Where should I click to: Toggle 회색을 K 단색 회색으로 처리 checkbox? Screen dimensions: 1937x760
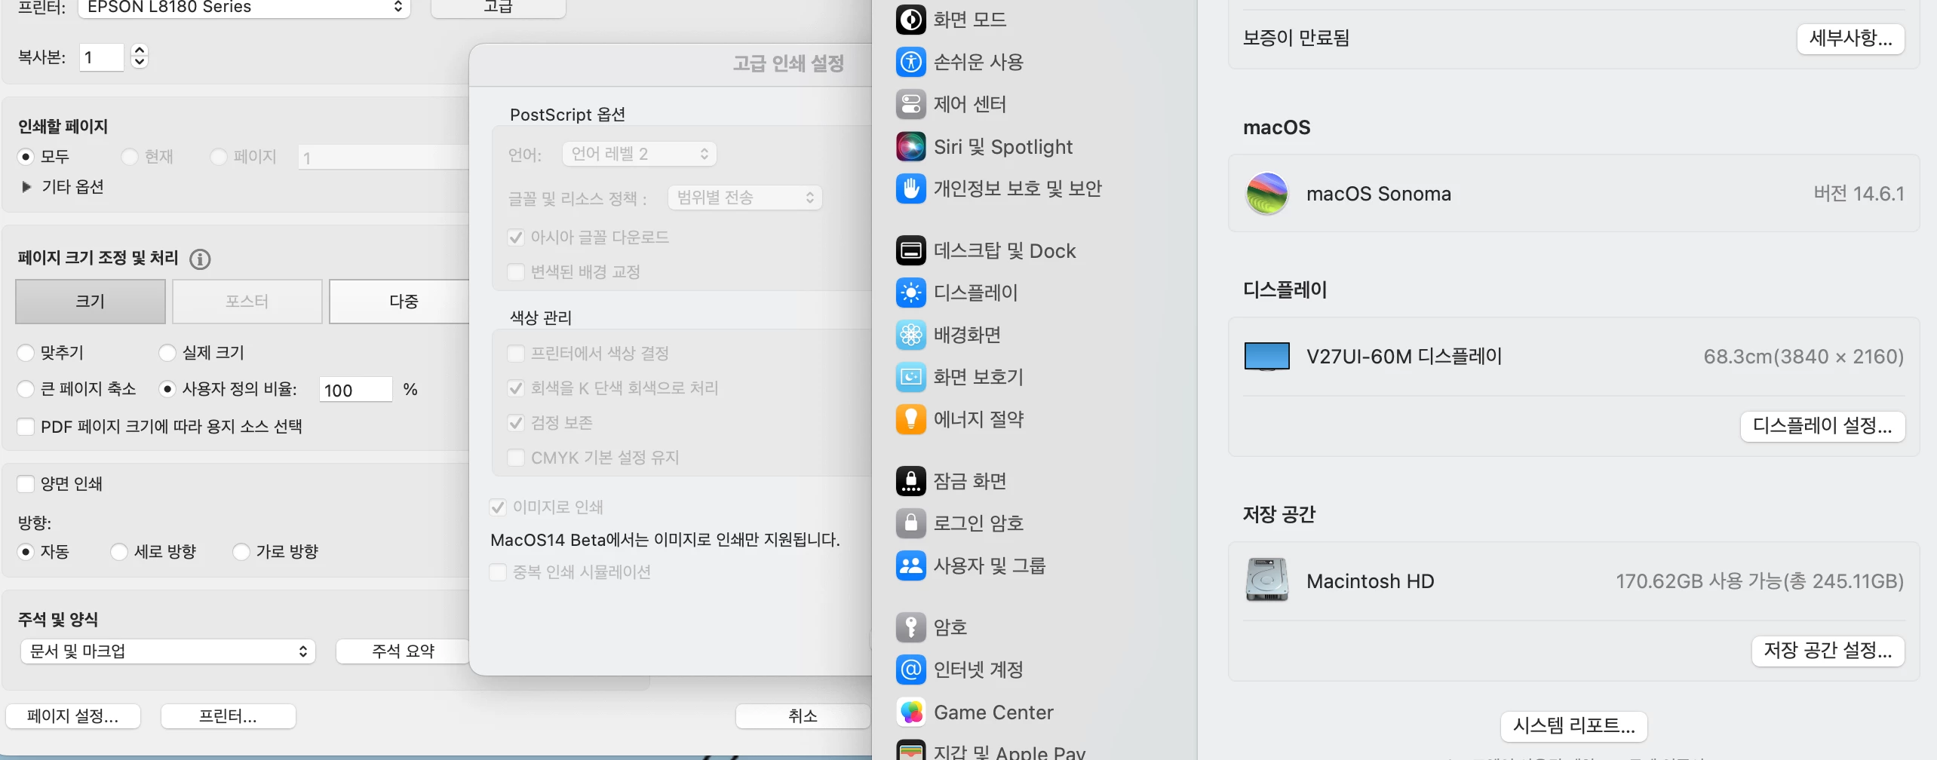[x=516, y=388]
